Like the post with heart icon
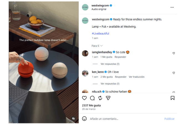 pyautogui.click(x=84, y=98)
